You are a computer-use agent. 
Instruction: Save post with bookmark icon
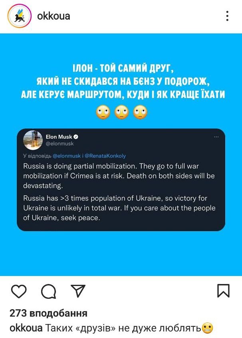point(224,290)
